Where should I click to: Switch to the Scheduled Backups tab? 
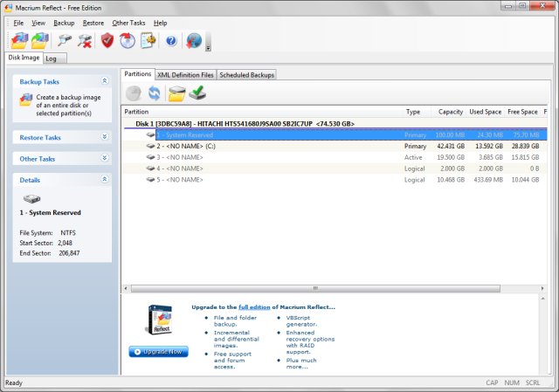[x=246, y=75]
